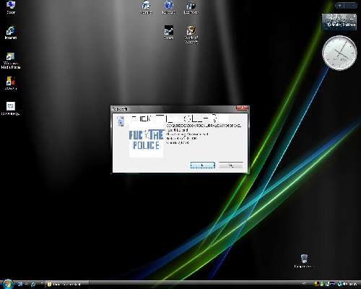This screenshot has height=289, width=361.
Task: Click the Internet Explorer quick launch icon
Action: tap(33, 285)
